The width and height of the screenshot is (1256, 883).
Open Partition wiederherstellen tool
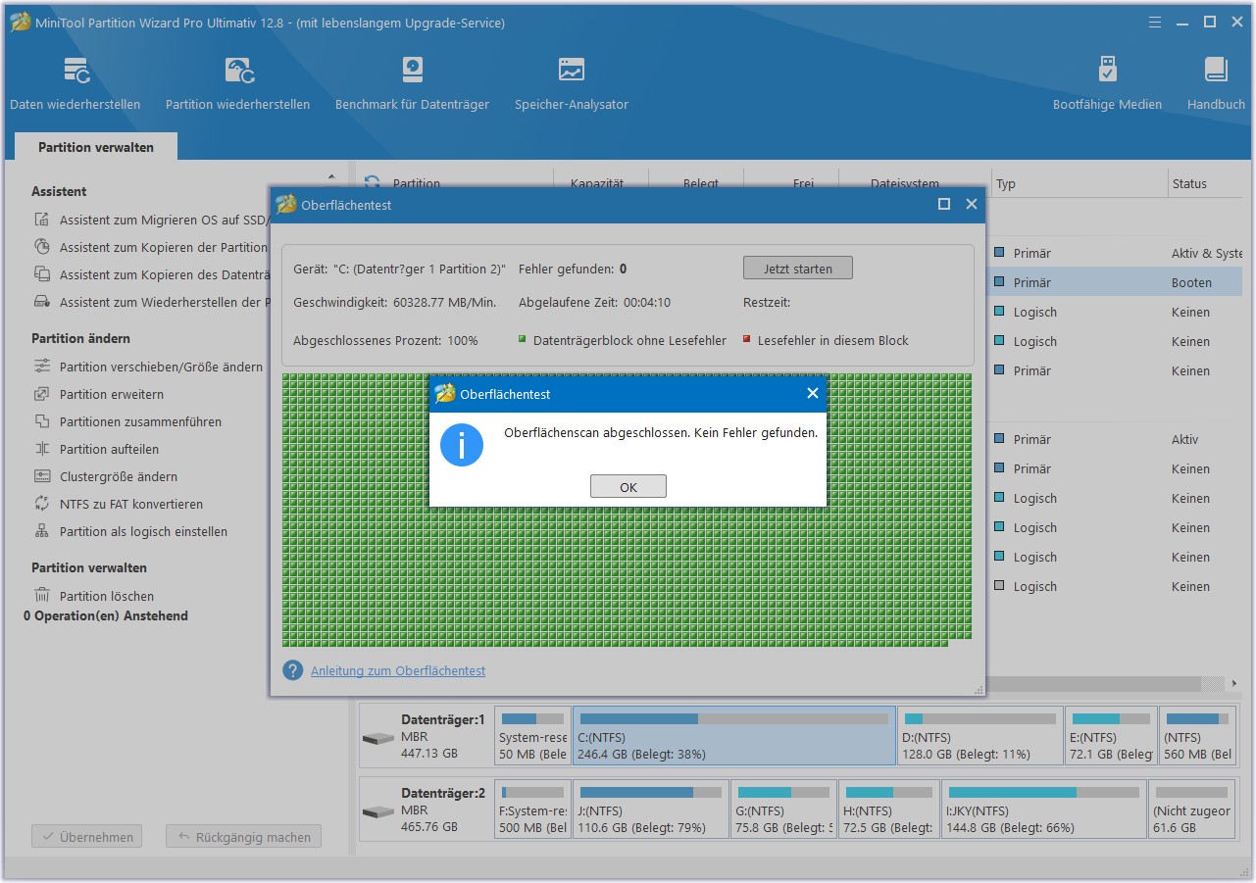point(238,83)
